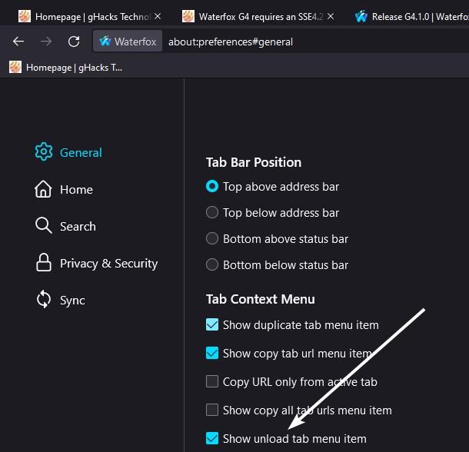The height and width of the screenshot is (452, 469).
Task: Click the Tab Bar Position heading
Action: (254, 162)
